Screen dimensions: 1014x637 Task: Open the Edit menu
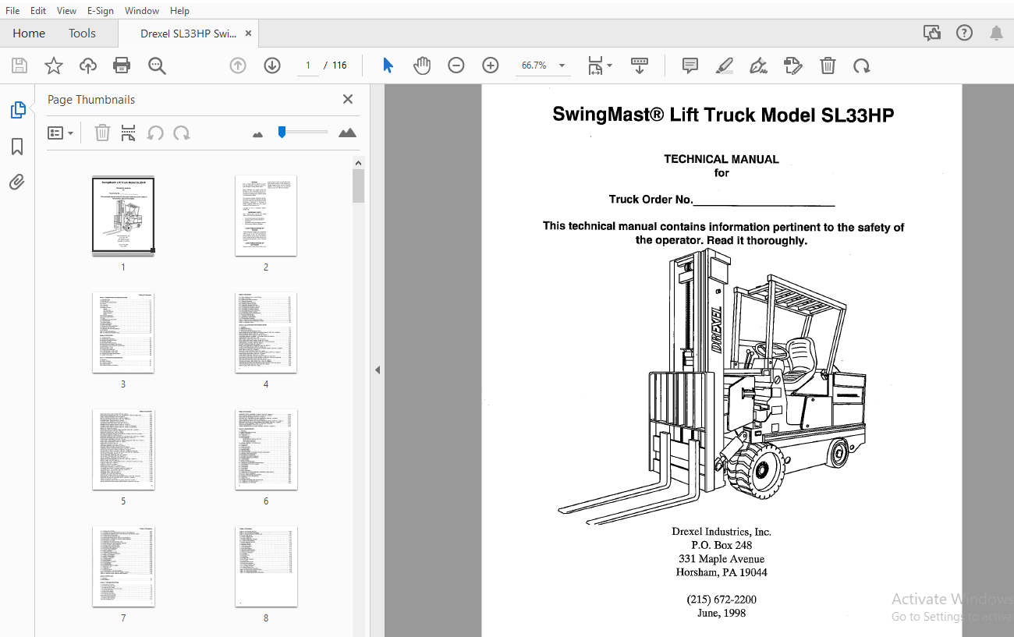point(38,11)
